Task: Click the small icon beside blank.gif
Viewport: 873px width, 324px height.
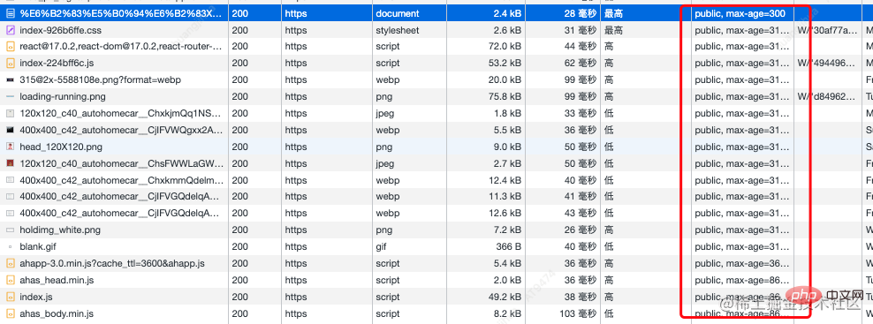Action: (x=10, y=246)
